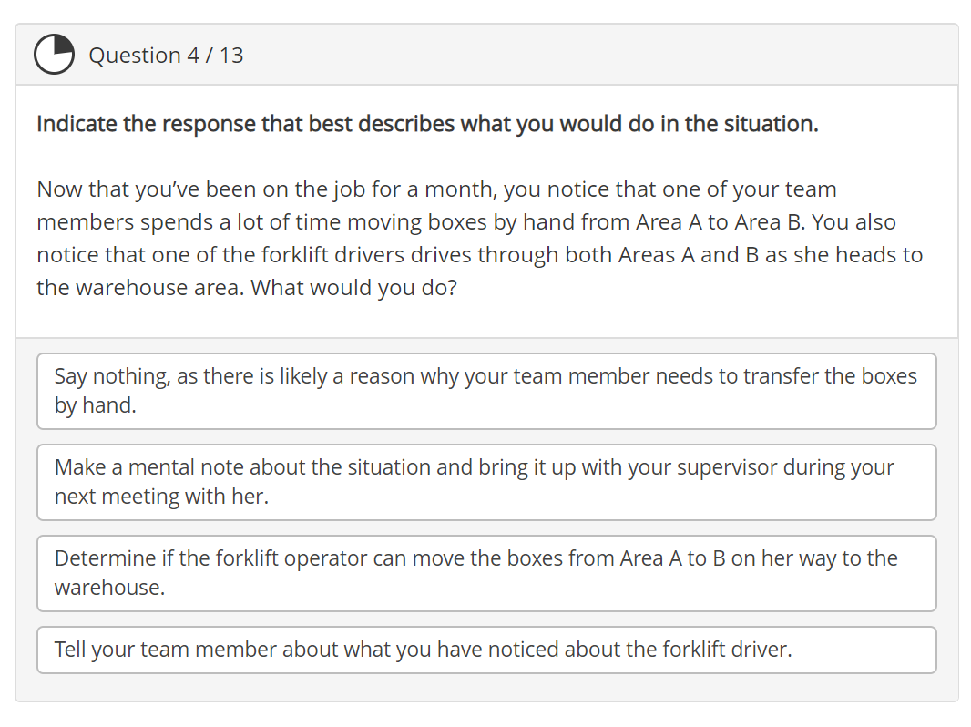Click the black wedge inside the progress circle
The image size is (971, 727).
coord(58,47)
